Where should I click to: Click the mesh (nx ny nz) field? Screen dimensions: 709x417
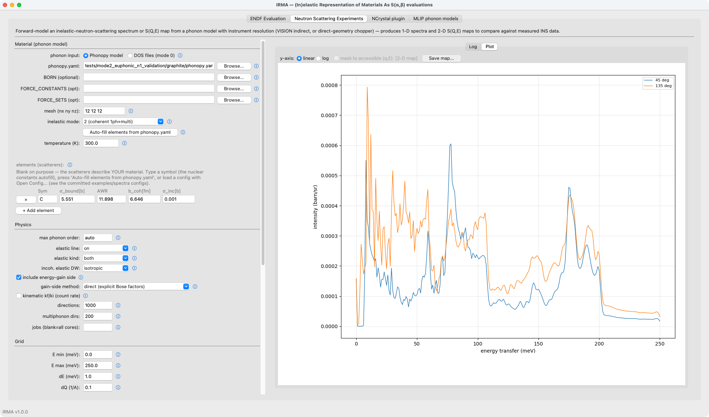pos(104,111)
